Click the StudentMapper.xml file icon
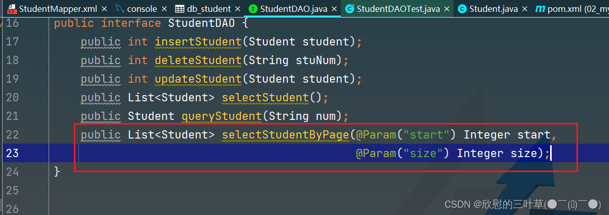The height and width of the screenshot is (215, 609). [12, 9]
